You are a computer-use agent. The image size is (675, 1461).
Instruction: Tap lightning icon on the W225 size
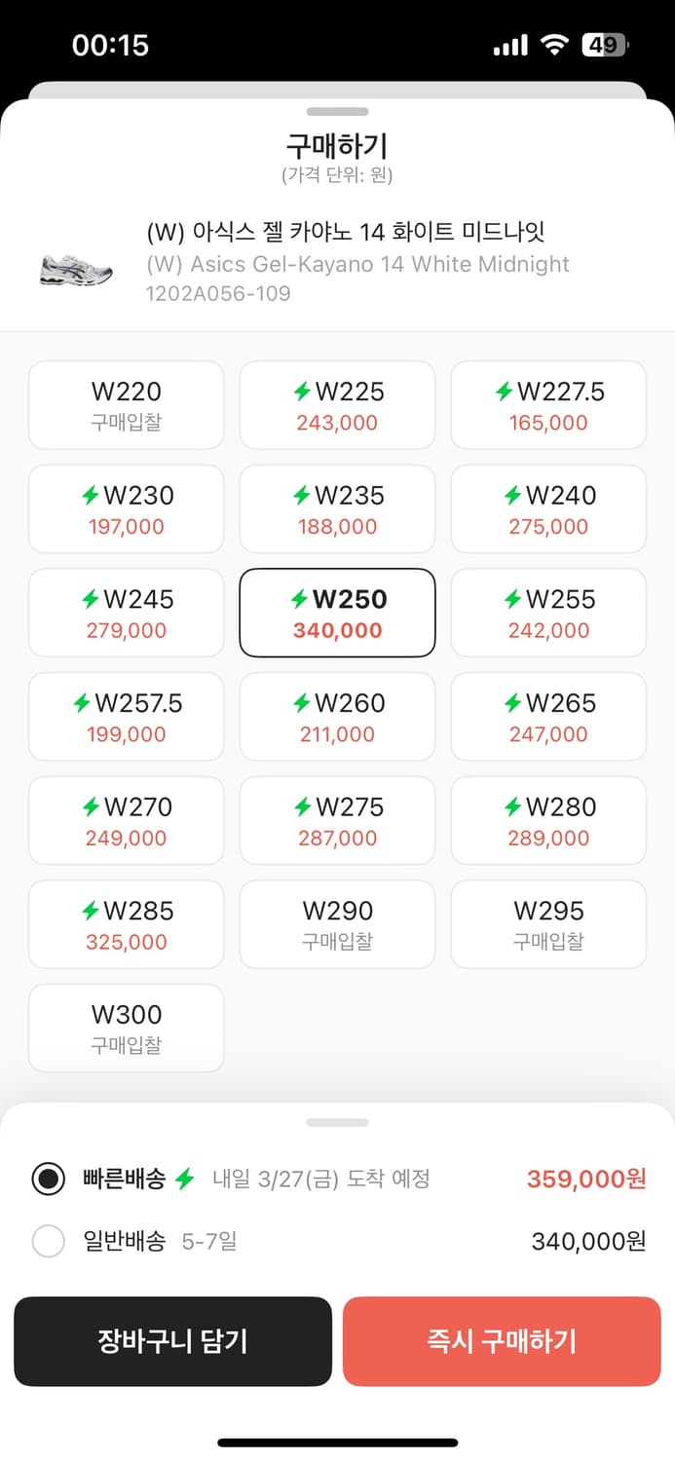[x=302, y=393]
